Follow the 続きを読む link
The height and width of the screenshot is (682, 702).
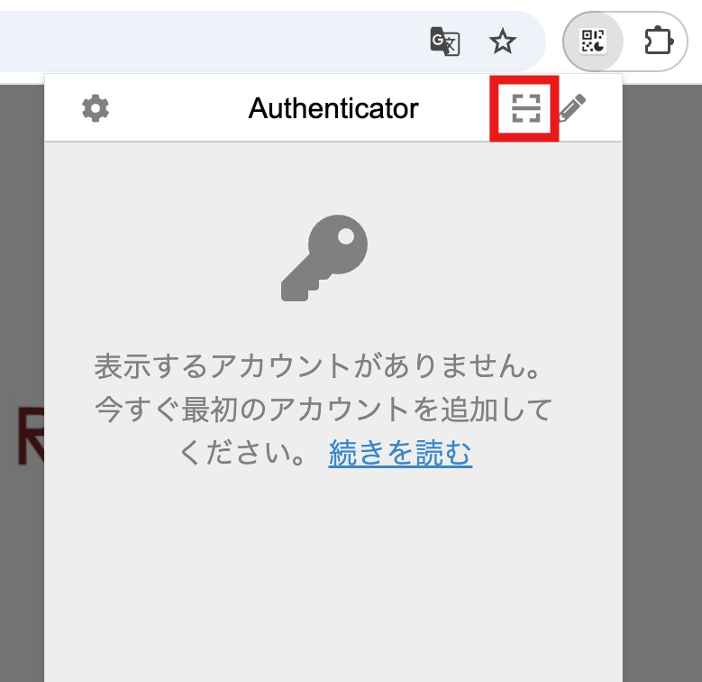tap(400, 452)
